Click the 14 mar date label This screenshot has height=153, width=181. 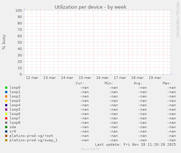click(67, 78)
